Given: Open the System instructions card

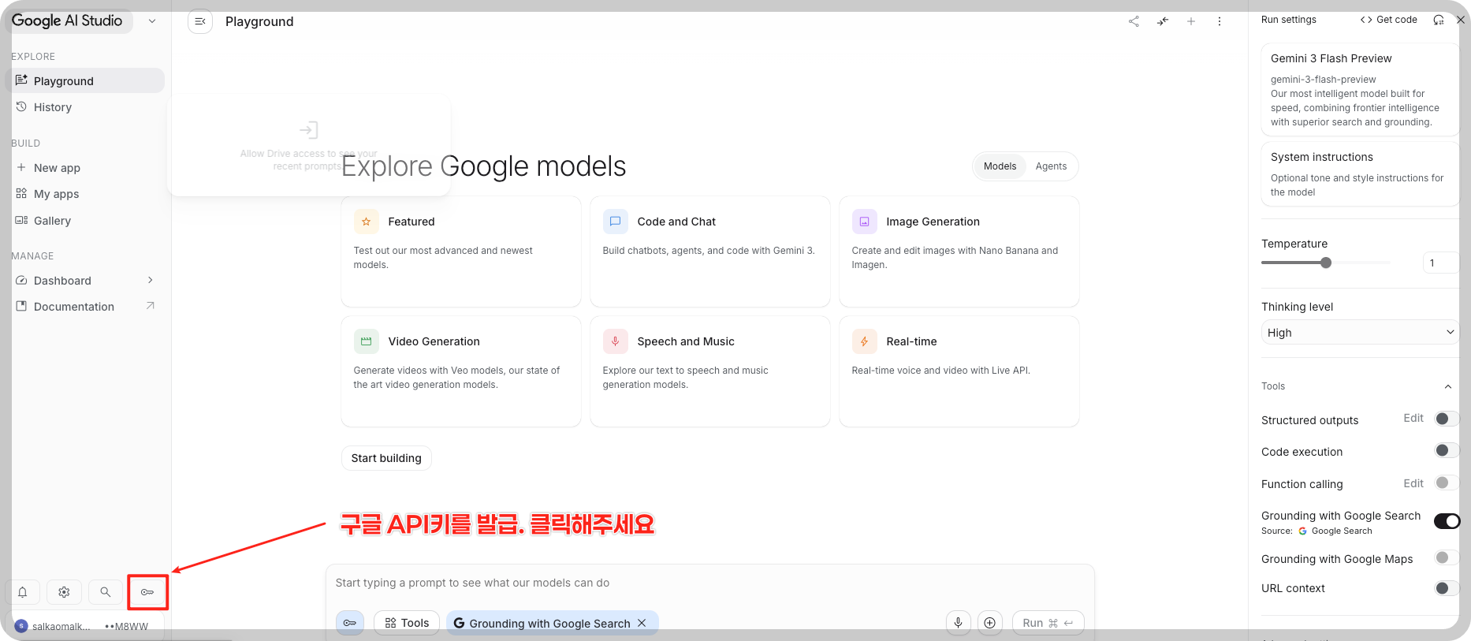Looking at the screenshot, I should point(1360,174).
